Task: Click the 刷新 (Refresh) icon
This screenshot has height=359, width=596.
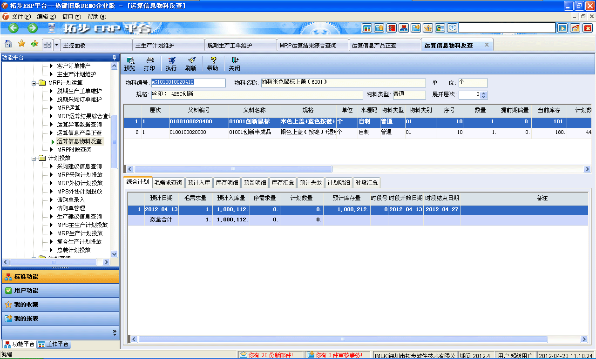Action: click(x=191, y=63)
